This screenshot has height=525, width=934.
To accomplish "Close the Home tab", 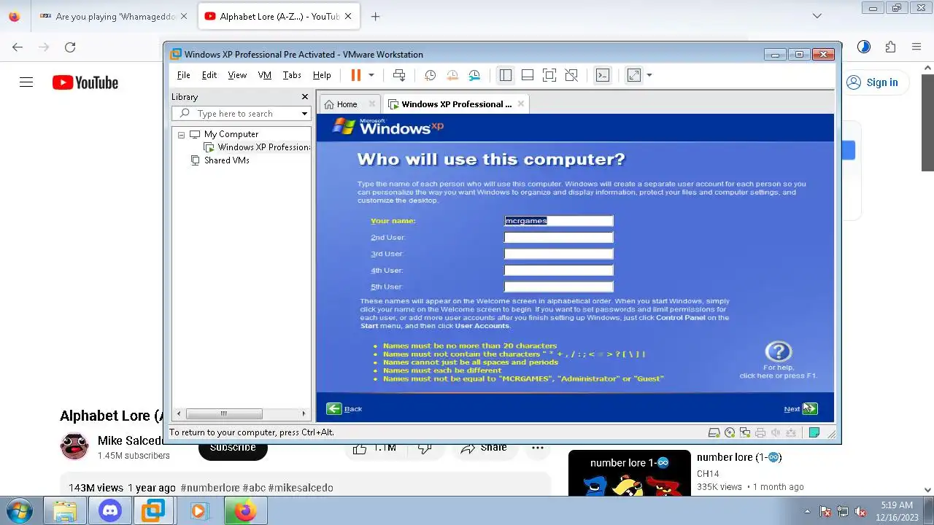I will 372,104.
